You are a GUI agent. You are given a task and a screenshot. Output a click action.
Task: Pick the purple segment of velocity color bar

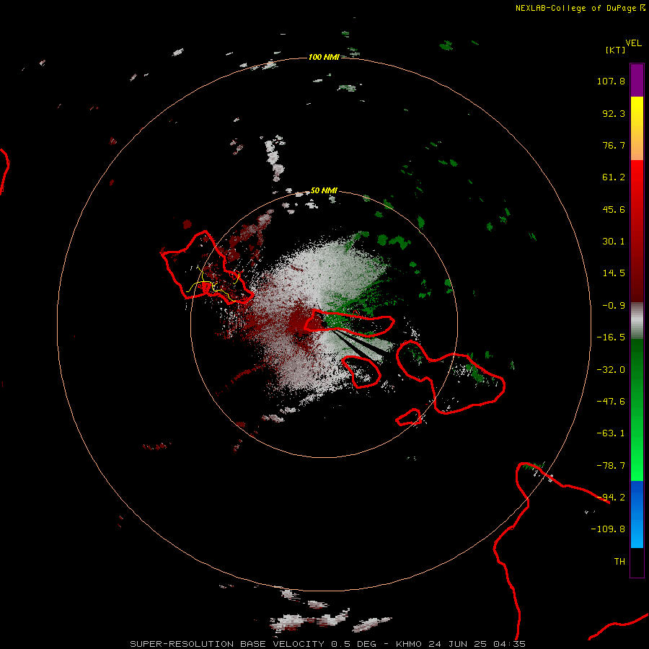pos(637,80)
